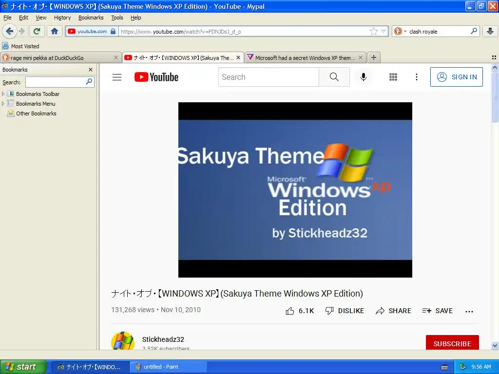This screenshot has height=374, width=499.
Task: Close the rage mini pekka tab
Action: tap(116, 57)
